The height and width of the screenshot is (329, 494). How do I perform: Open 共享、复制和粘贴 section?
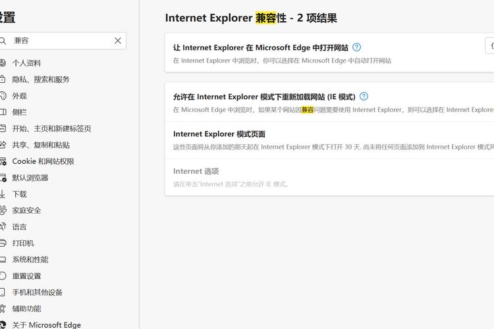41,145
